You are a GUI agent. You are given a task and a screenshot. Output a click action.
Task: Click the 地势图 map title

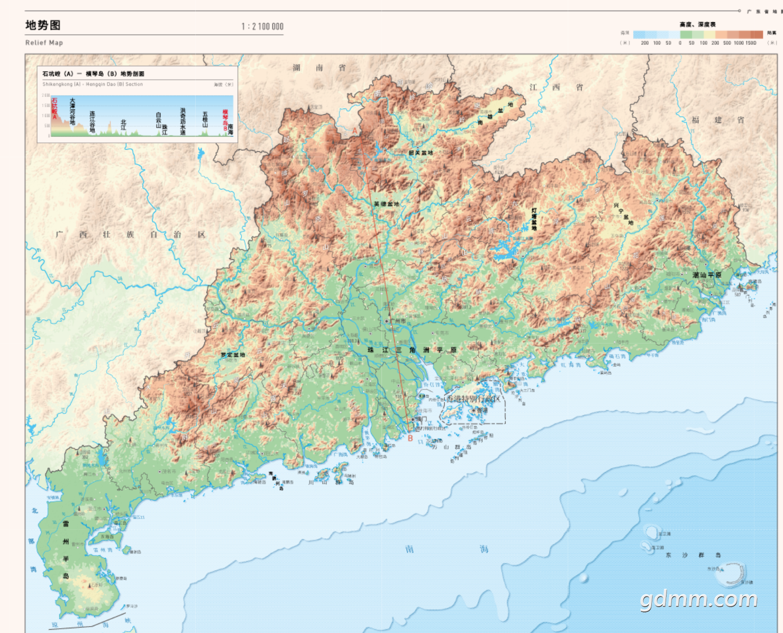pos(43,25)
